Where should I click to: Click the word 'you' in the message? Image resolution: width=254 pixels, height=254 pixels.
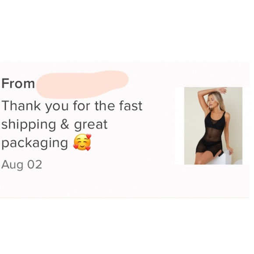[x=56, y=107]
